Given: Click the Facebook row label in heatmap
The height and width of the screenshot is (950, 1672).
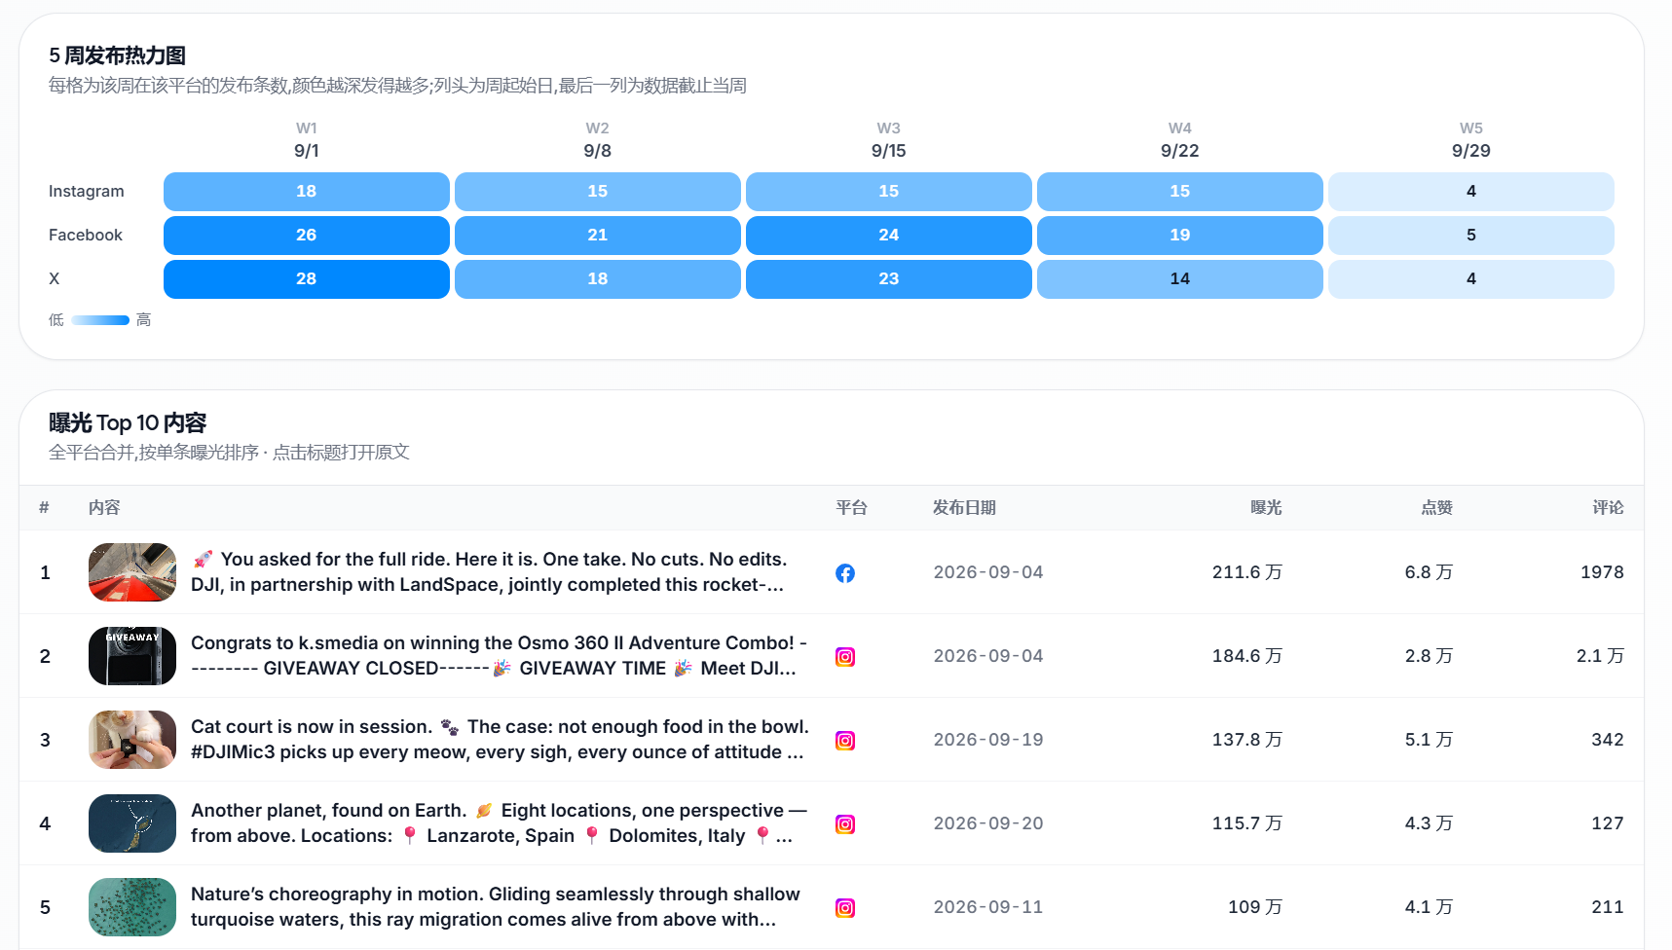Looking at the screenshot, I should 86,236.
